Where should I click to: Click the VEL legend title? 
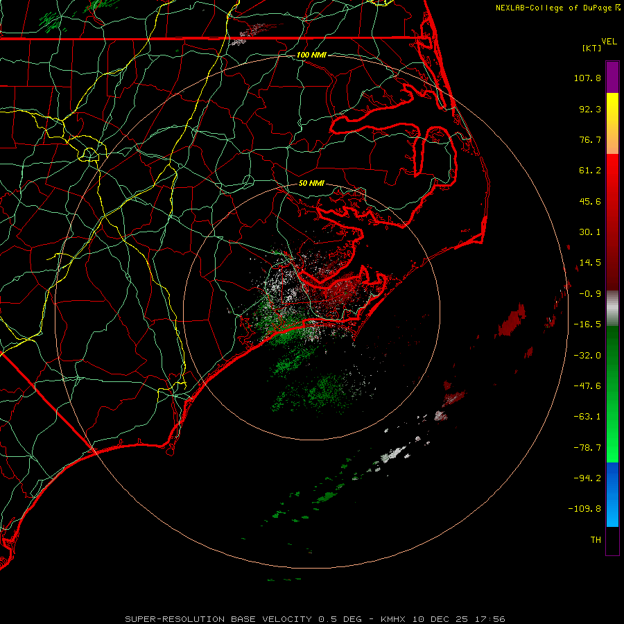point(609,42)
